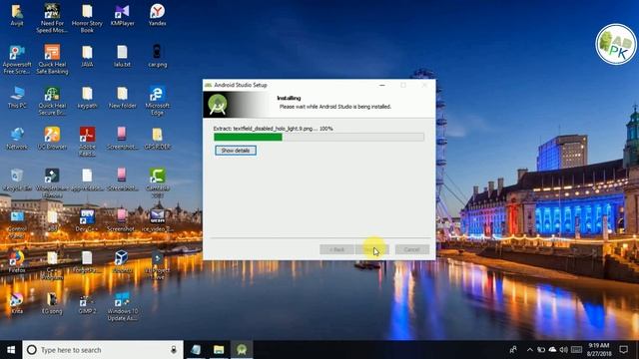
Task: Select Apowersoft Free Screen recorder icon
Action: pos(17,60)
